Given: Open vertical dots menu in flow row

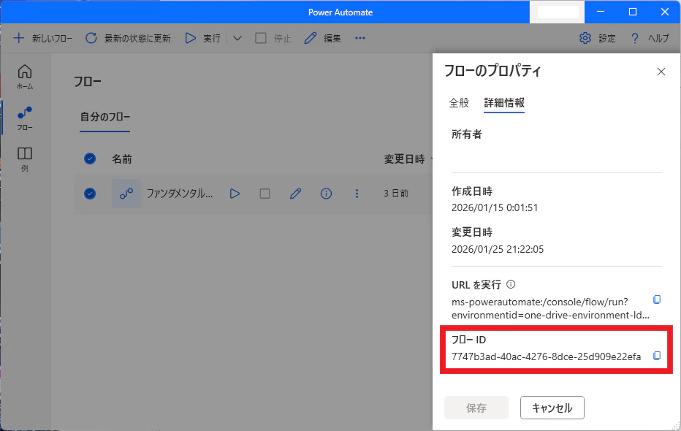Looking at the screenshot, I should click(357, 194).
